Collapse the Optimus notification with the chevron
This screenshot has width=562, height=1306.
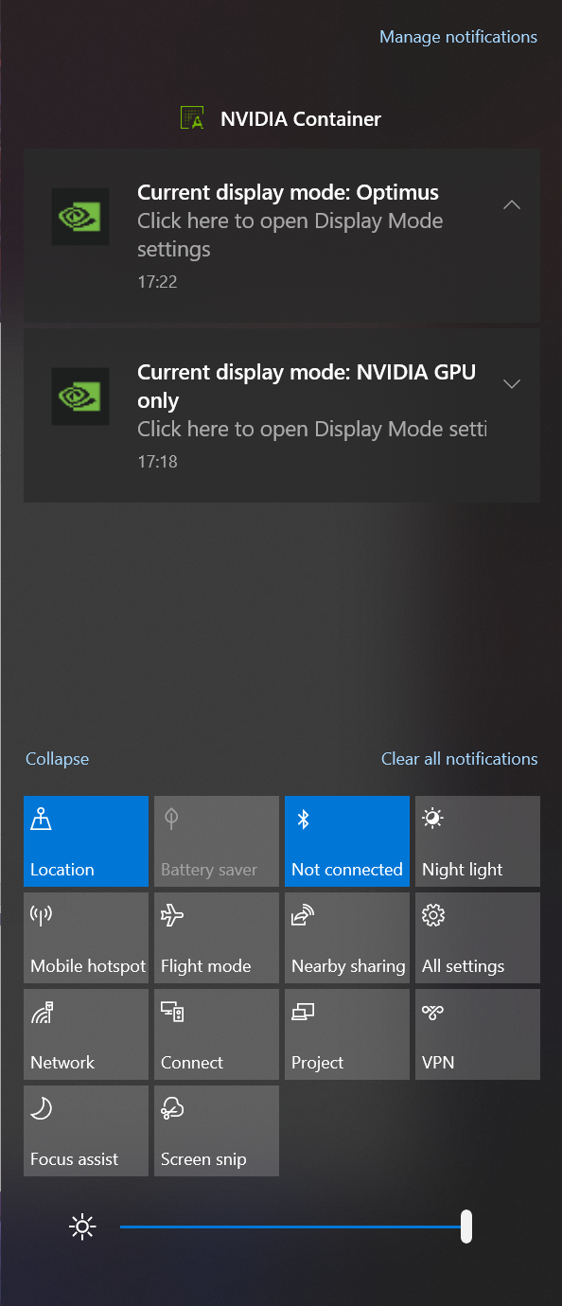pyautogui.click(x=512, y=204)
